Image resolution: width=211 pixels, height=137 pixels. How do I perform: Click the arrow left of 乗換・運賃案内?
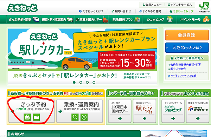tap(60, 111)
